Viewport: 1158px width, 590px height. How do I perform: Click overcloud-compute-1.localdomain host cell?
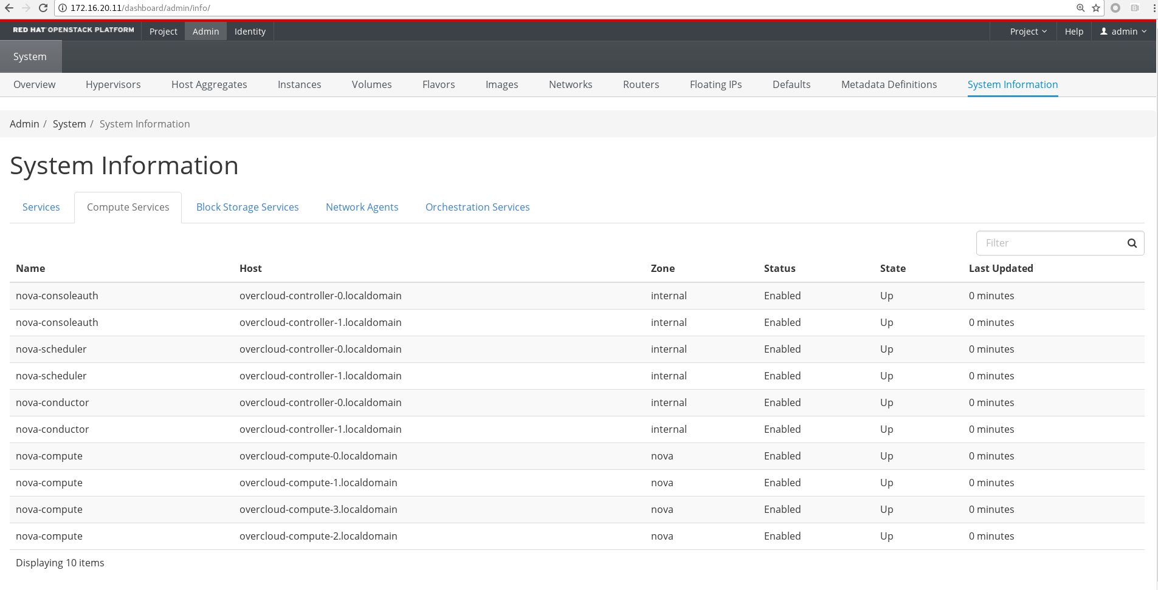319,483
